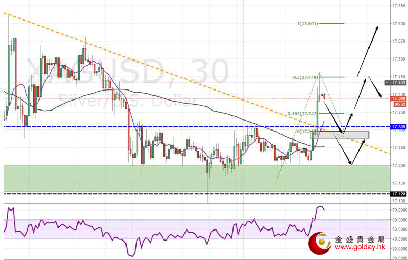Select the red 17.389 current price tag
The height and width of the screenshot is (260, 408).
click(x=399, y=98)
